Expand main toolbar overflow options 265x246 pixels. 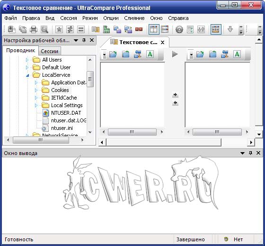[241, 29]
